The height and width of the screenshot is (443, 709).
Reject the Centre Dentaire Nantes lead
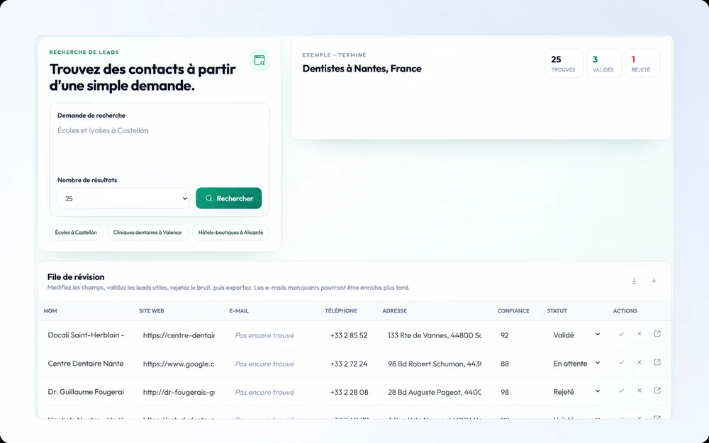click(640, 362)
